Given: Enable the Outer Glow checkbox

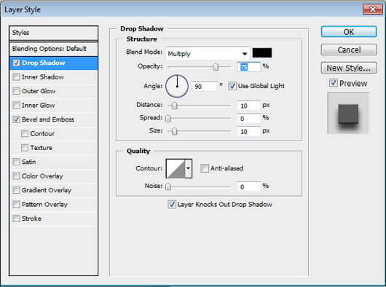Looking at the screenshot, I should click(16, 91).
